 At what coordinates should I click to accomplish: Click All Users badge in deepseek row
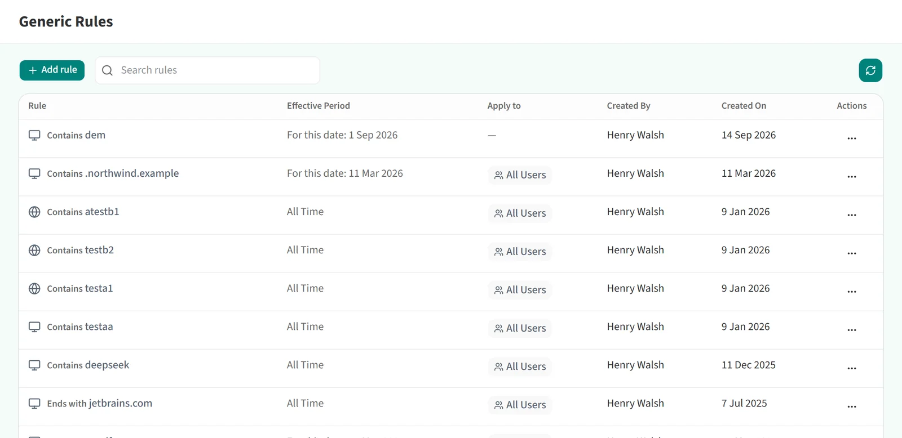[x=520, y=367]
